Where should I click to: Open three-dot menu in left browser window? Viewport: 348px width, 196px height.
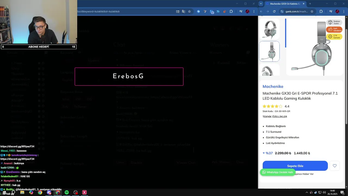click(254, 11)
